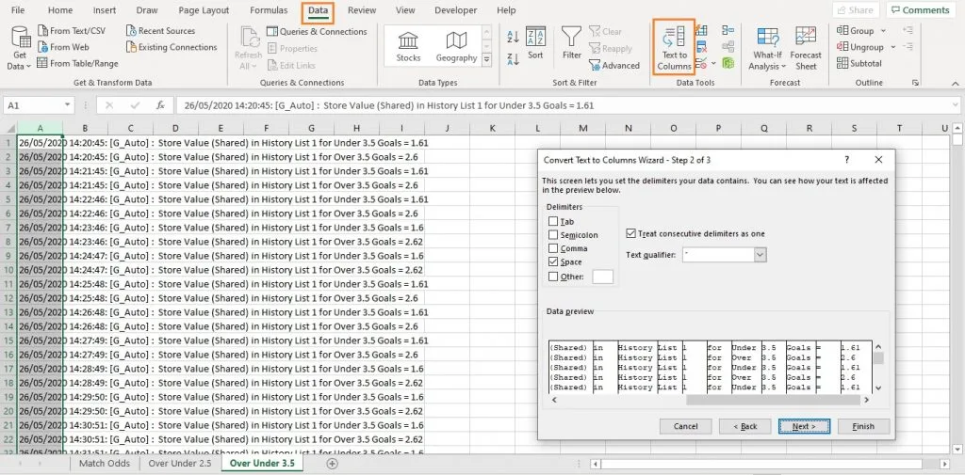This screenshot has height=475, width=965.
Task: Go to the Review tab
Action: pyautogui.click(x=362, y=10)
